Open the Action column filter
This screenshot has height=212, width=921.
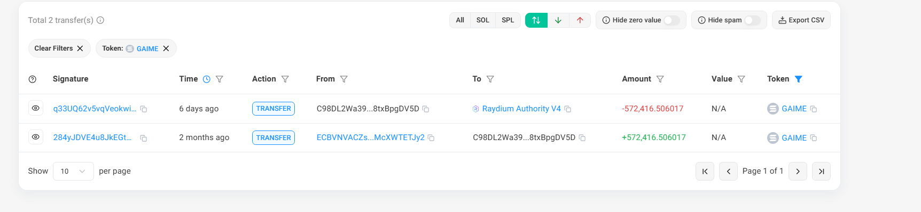click(x=285, y=79)
